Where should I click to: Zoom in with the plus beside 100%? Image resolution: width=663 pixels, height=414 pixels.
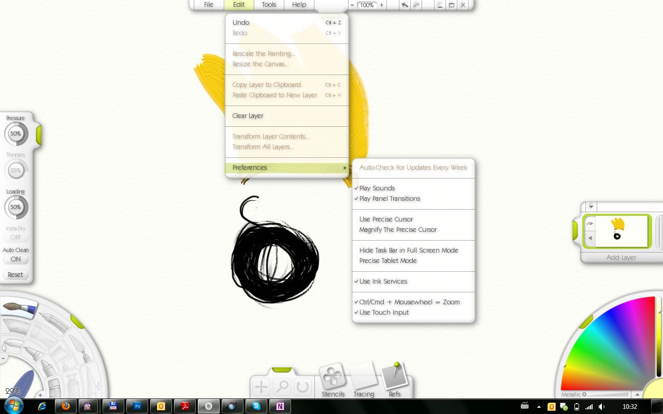point(382,5)
